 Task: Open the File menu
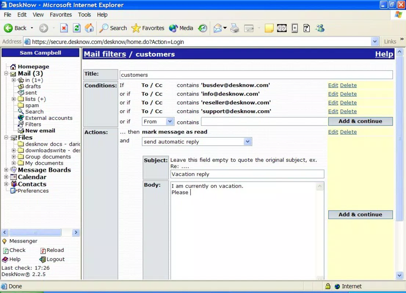pos(7,15)
